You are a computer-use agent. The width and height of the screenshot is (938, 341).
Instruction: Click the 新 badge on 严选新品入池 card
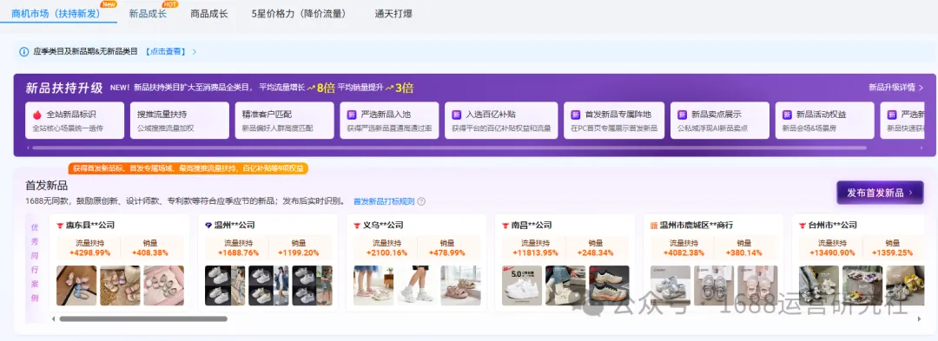(x=352, y=114)
